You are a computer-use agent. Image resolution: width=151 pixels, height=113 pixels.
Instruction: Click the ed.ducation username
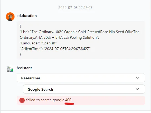point(27,16)
